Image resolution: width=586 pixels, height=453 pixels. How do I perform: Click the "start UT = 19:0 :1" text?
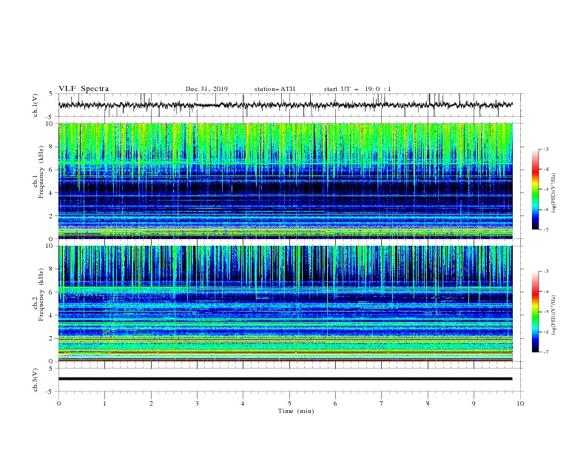click(357, 89)
